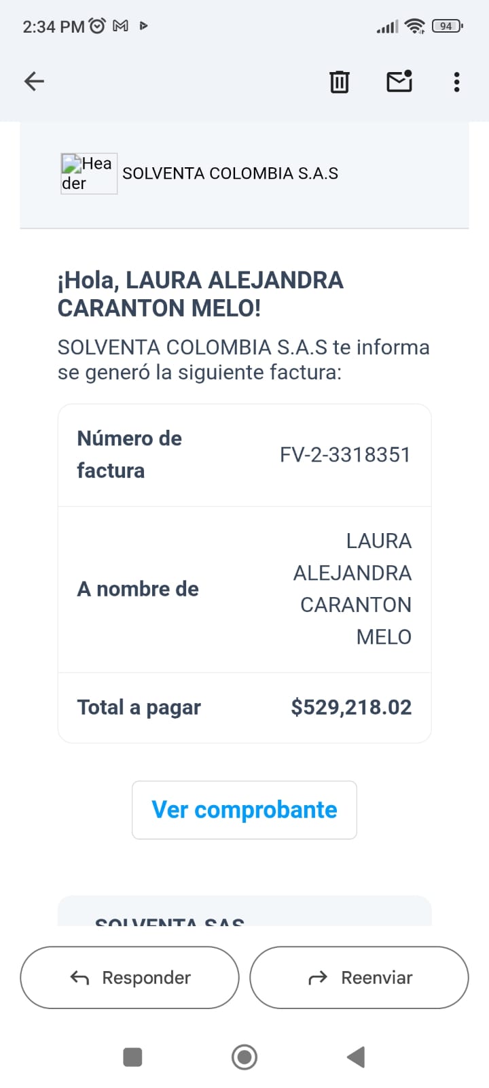The height and width of the screenshot is (1088, 489).
Task: Open the Ver comprobante link
Action: [x=244, y=810]
